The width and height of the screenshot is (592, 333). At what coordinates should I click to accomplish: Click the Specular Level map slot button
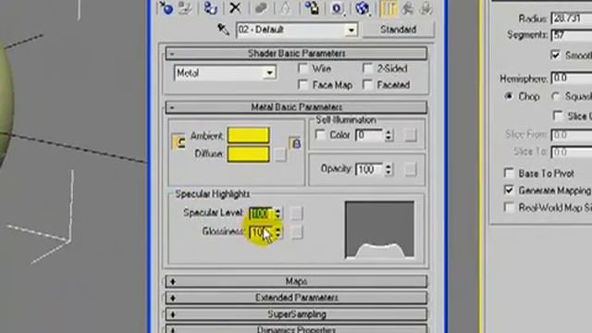click(x=296, y=214)
